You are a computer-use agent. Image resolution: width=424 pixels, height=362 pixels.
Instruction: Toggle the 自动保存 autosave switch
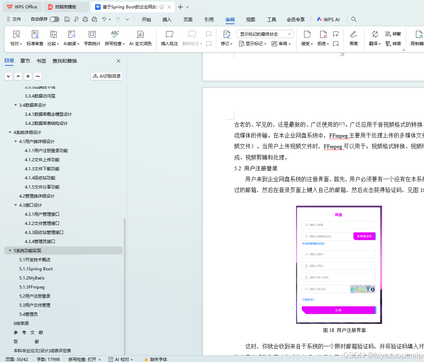coord(55,19)
